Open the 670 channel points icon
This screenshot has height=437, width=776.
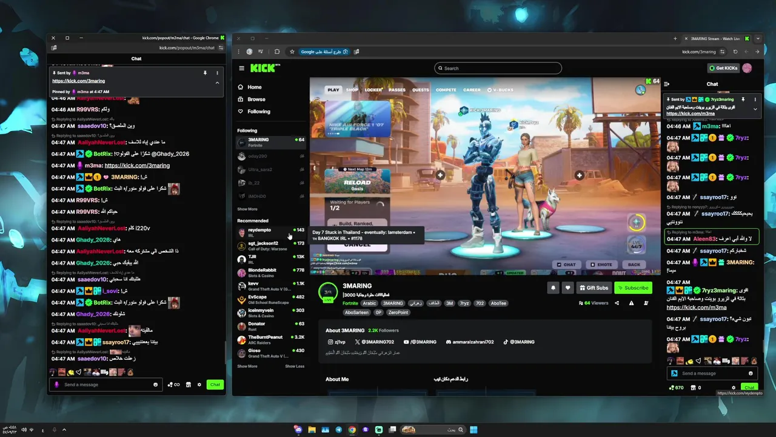point(676,387)
